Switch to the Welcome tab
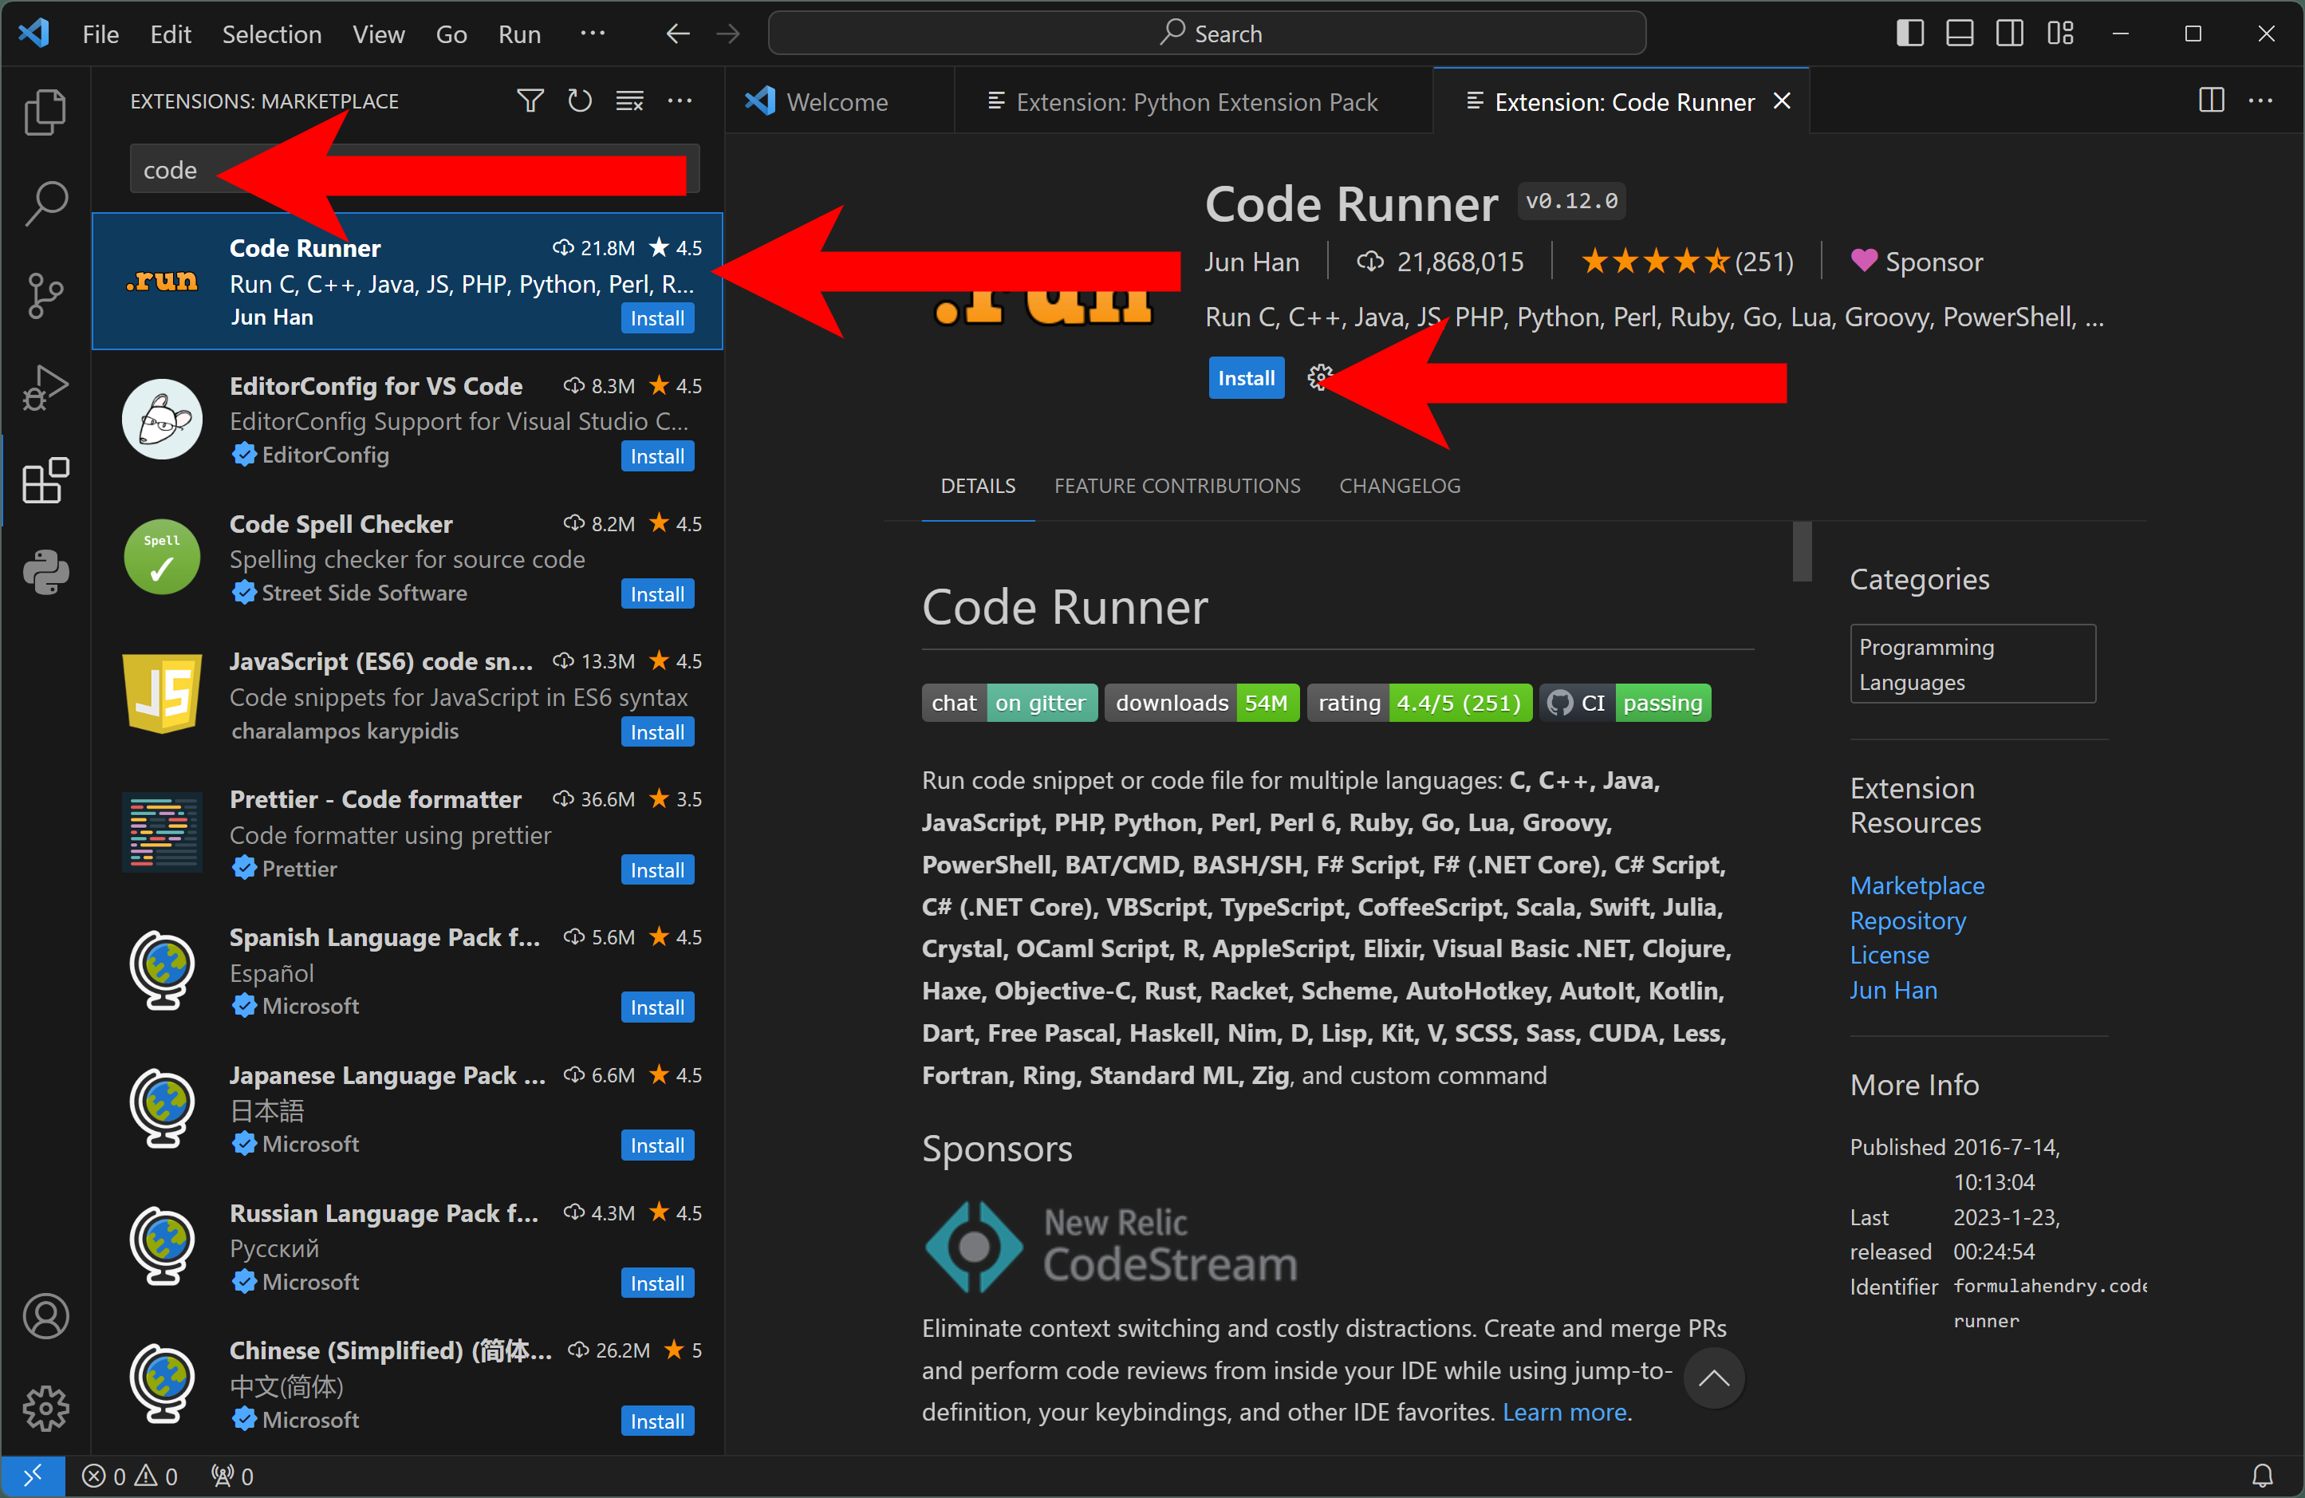The width and height of the screenshot is (2305, 1498). tap(837, 101)
